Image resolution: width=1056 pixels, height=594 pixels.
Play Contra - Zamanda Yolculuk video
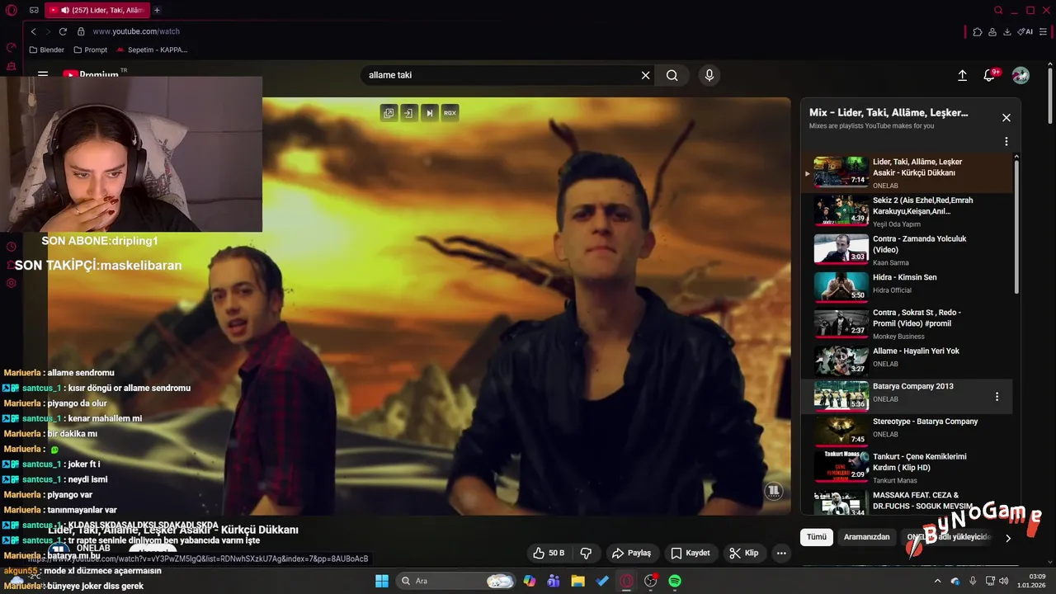pyautogui.click(x=906, y=250)
